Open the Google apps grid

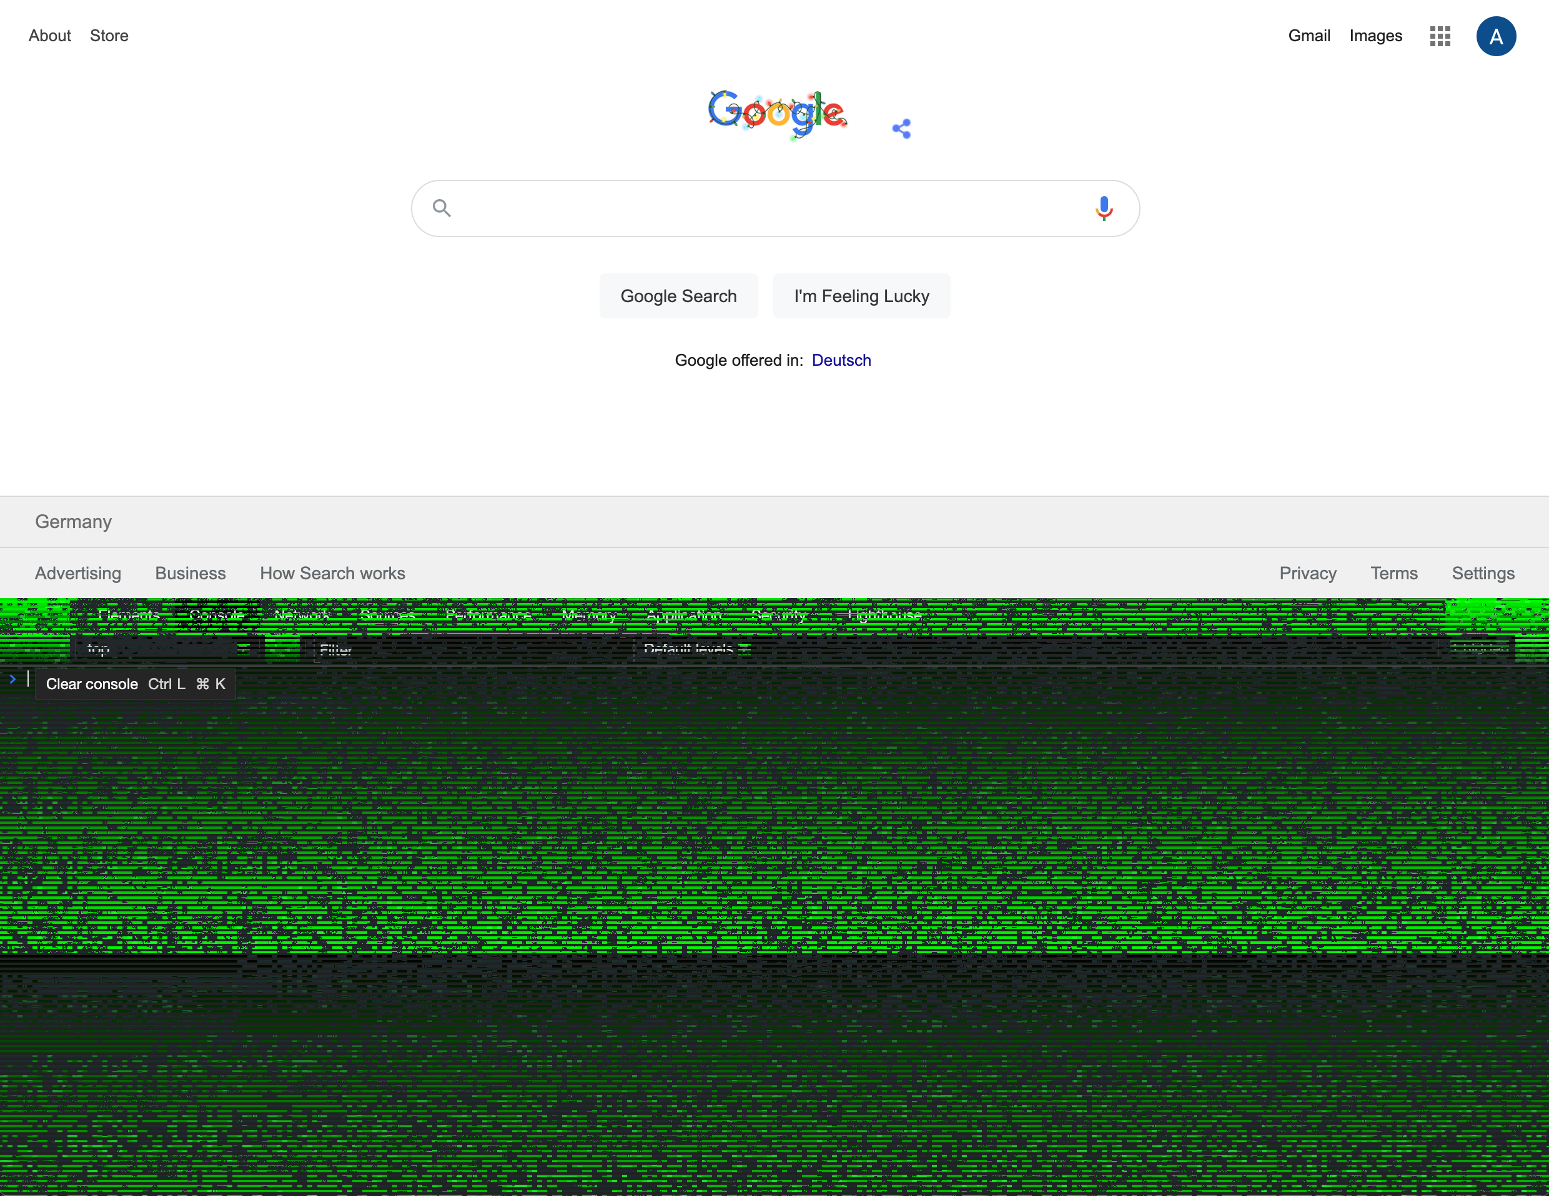coord(1440,36)
